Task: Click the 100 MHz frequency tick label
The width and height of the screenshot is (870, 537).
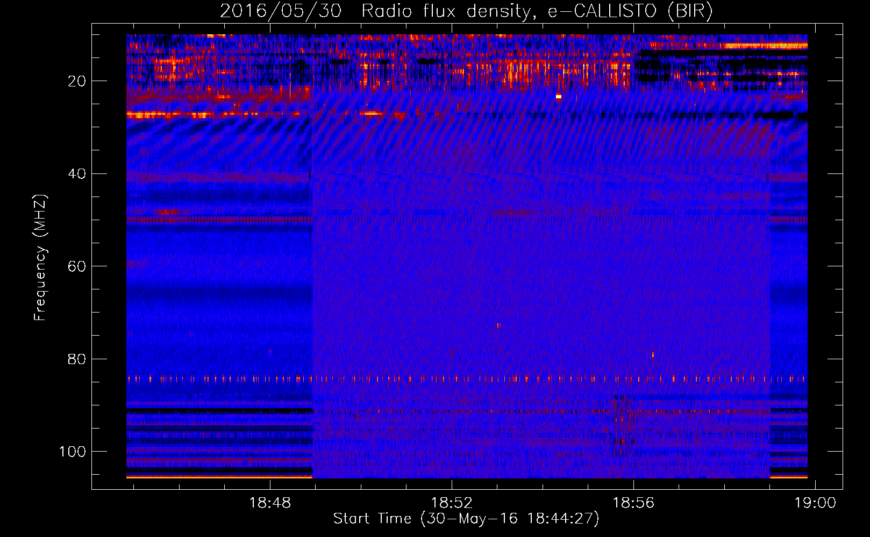Action: (x=73, y=452)
